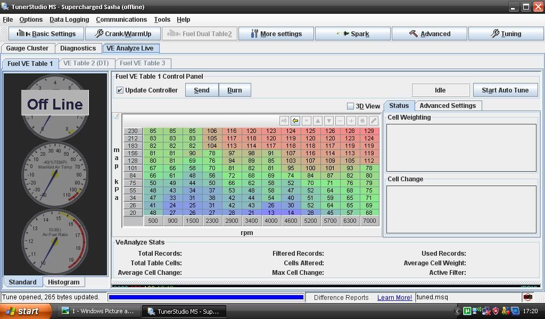This screenshot has width=545, height=319.
Task: Open the Advanced toolbar menu
Action: (430, 33)
